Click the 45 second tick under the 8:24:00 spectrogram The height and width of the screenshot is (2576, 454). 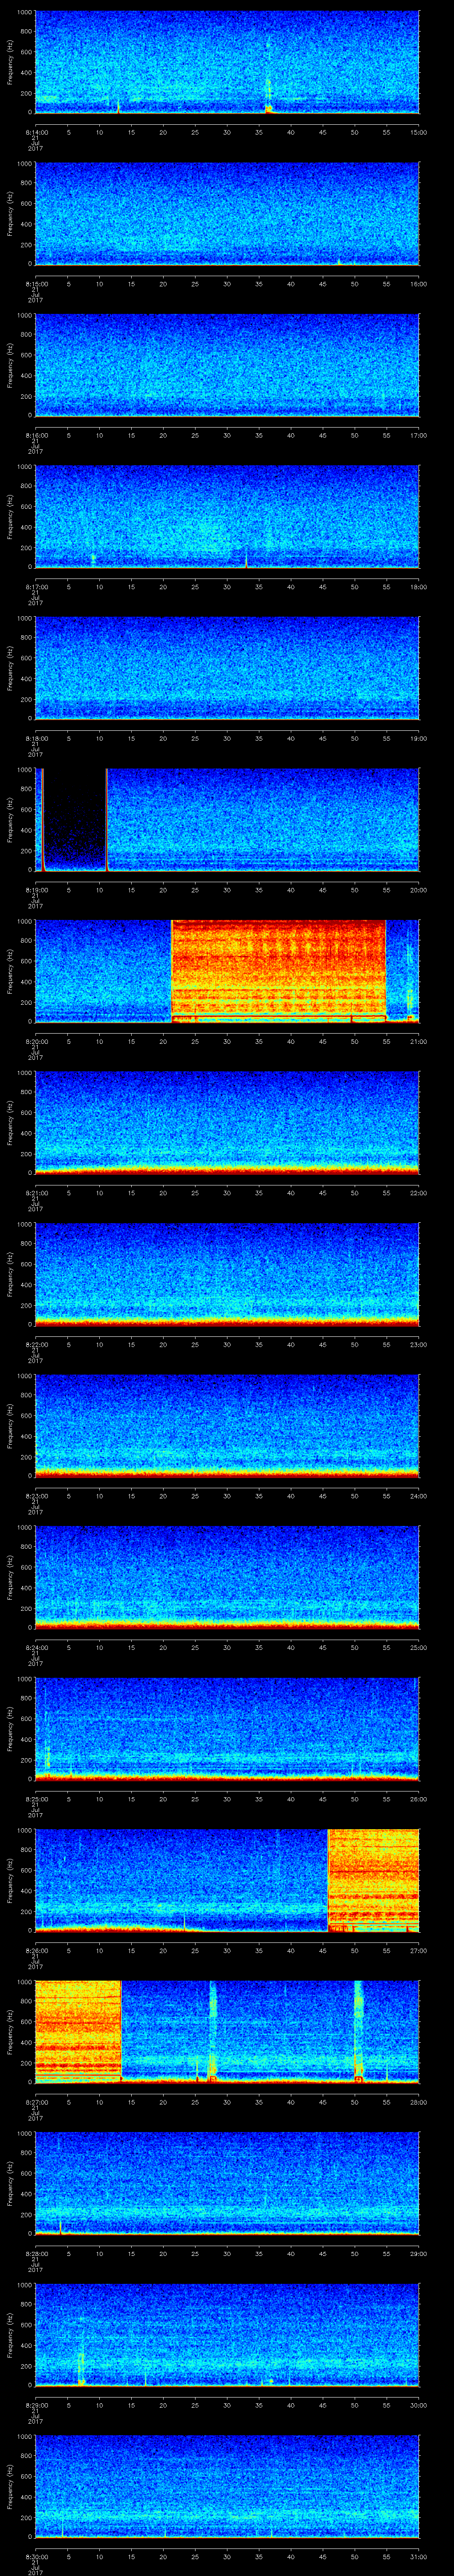322,1647
